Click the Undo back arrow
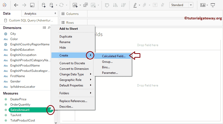Viewport: 223px width, 124px height. click(x=16, y=5)
